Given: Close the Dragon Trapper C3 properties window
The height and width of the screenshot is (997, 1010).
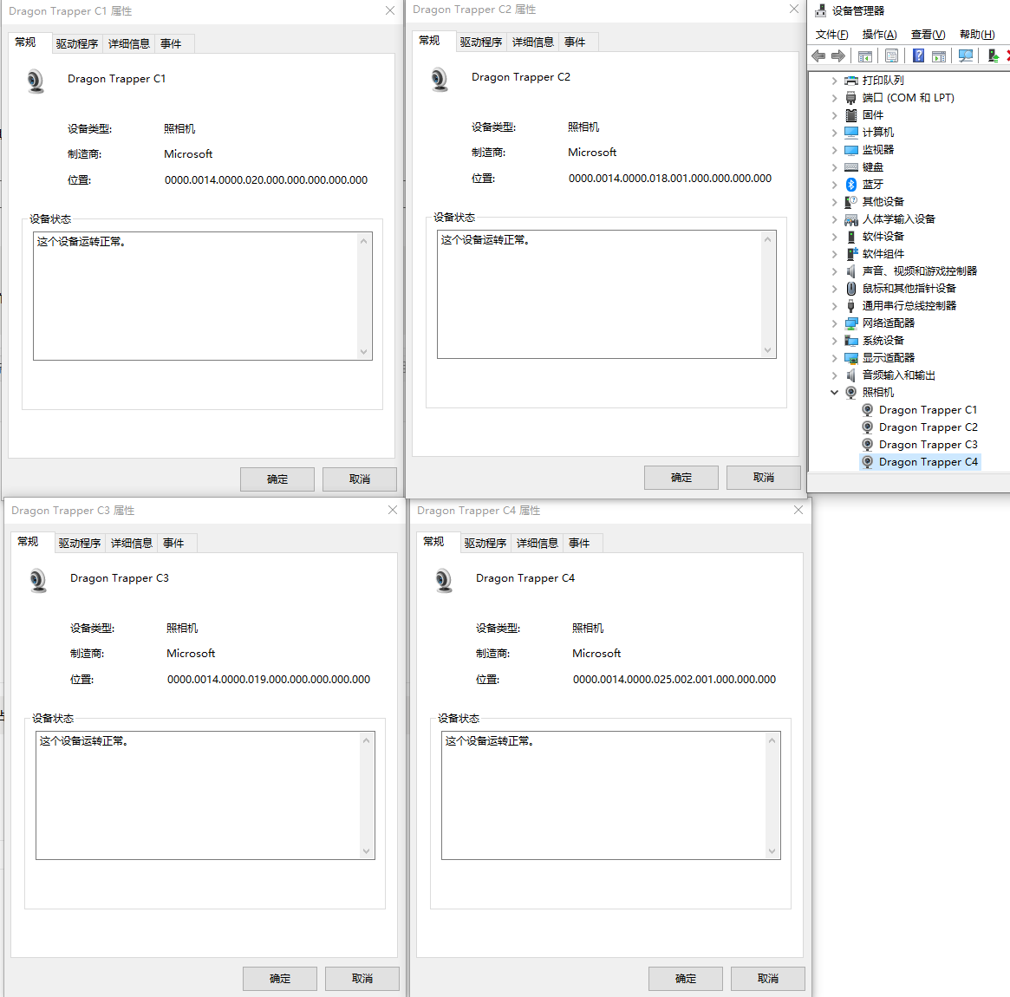Looking at the screenshot, I should pos(392,510).
